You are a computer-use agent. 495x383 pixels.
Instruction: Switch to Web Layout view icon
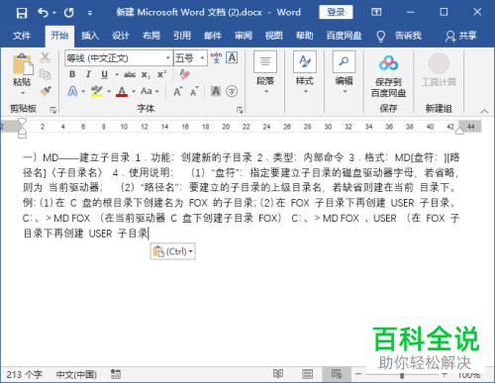(337, 374)
